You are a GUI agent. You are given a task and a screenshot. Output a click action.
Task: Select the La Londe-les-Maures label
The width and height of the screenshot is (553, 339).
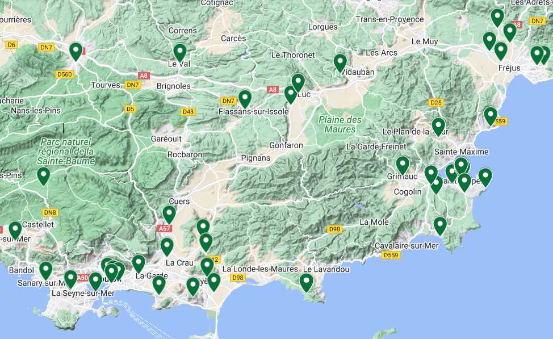click(x=260, y=269)
